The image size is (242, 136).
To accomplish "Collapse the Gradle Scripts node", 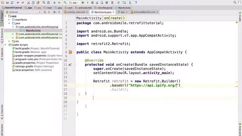I will point(6,45).
